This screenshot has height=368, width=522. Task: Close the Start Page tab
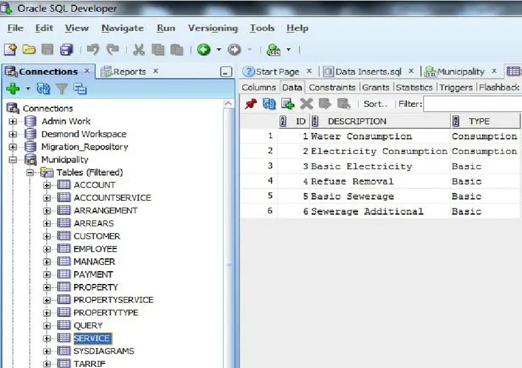pos(310,71)
